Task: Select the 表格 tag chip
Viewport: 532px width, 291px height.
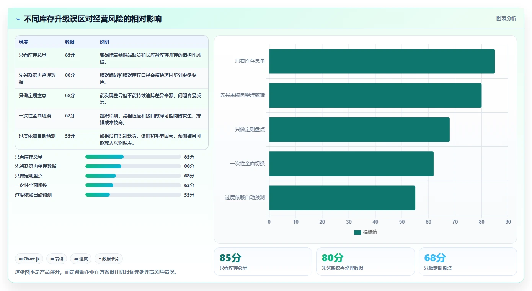Action: [x=57, y=259]
